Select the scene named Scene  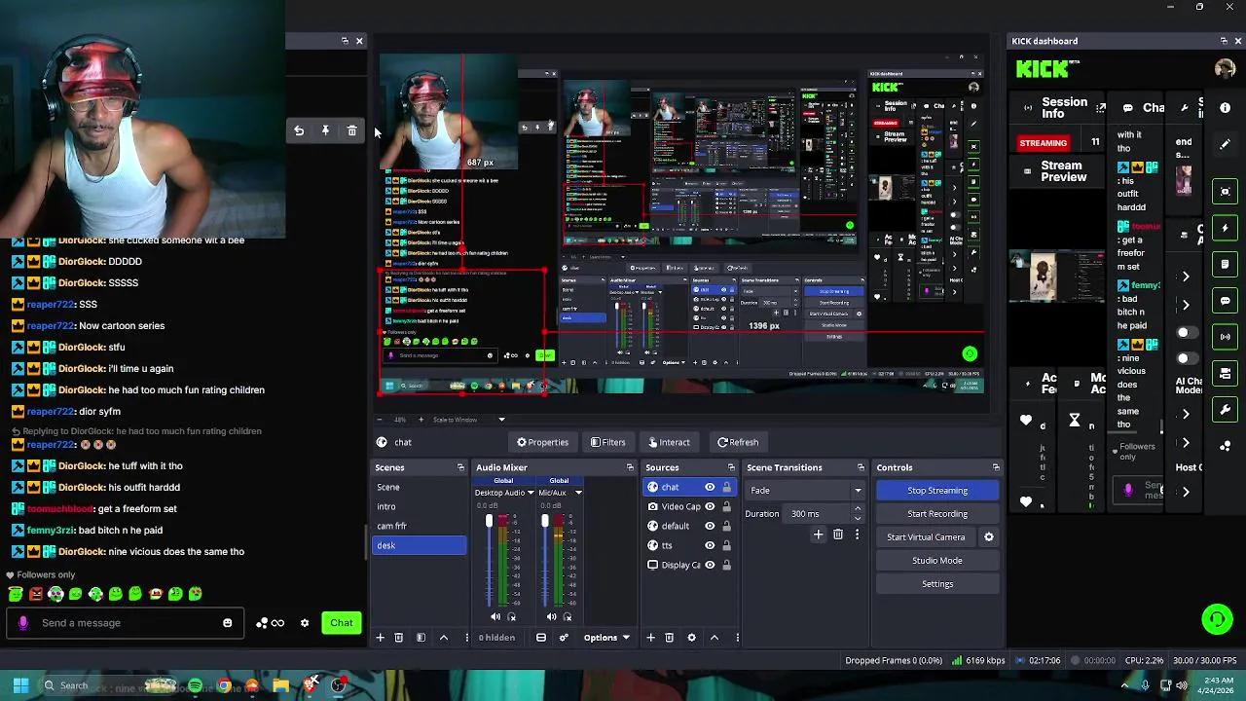[x=420, y=487]
